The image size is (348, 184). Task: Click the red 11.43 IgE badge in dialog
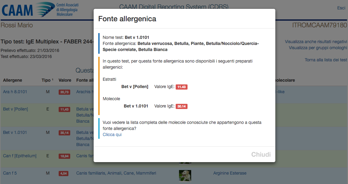coord(181,87)
